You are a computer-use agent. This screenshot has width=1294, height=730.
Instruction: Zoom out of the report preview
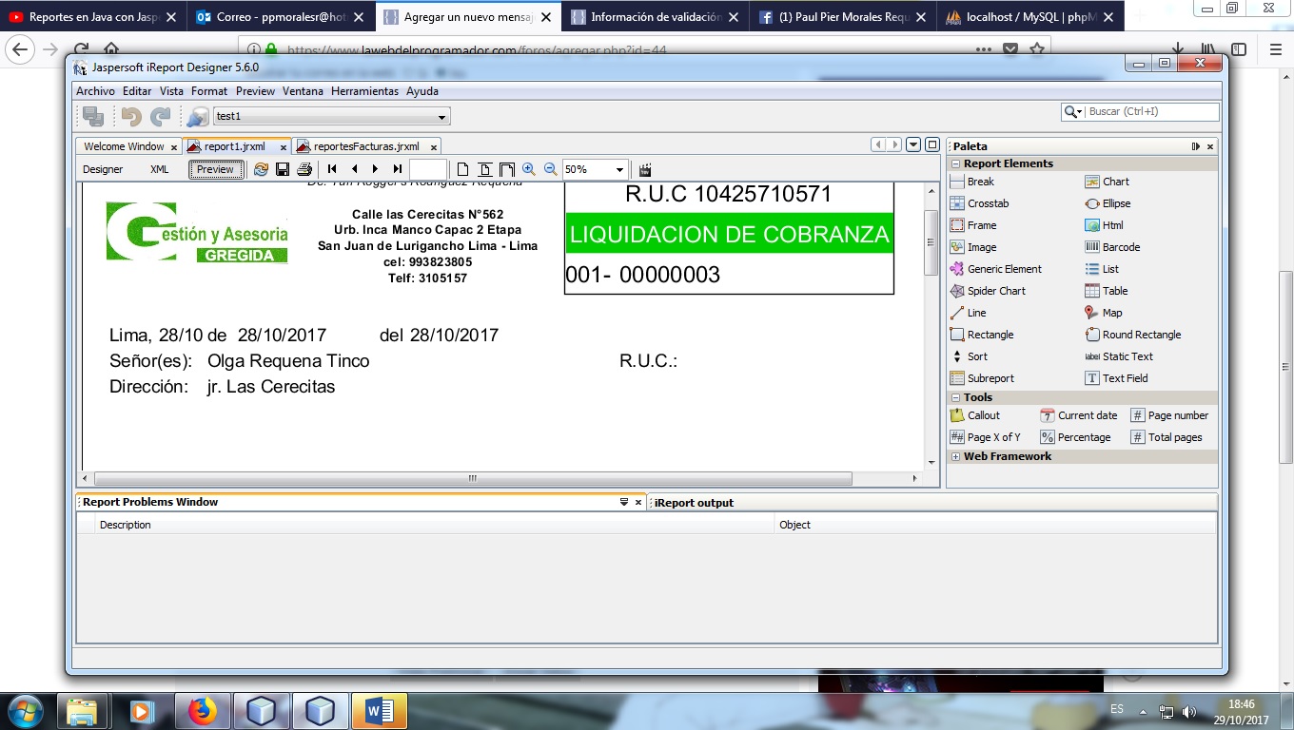[x=551, y=169]
